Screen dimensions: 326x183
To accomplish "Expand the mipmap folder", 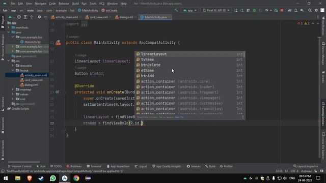I will pos(13,89).
